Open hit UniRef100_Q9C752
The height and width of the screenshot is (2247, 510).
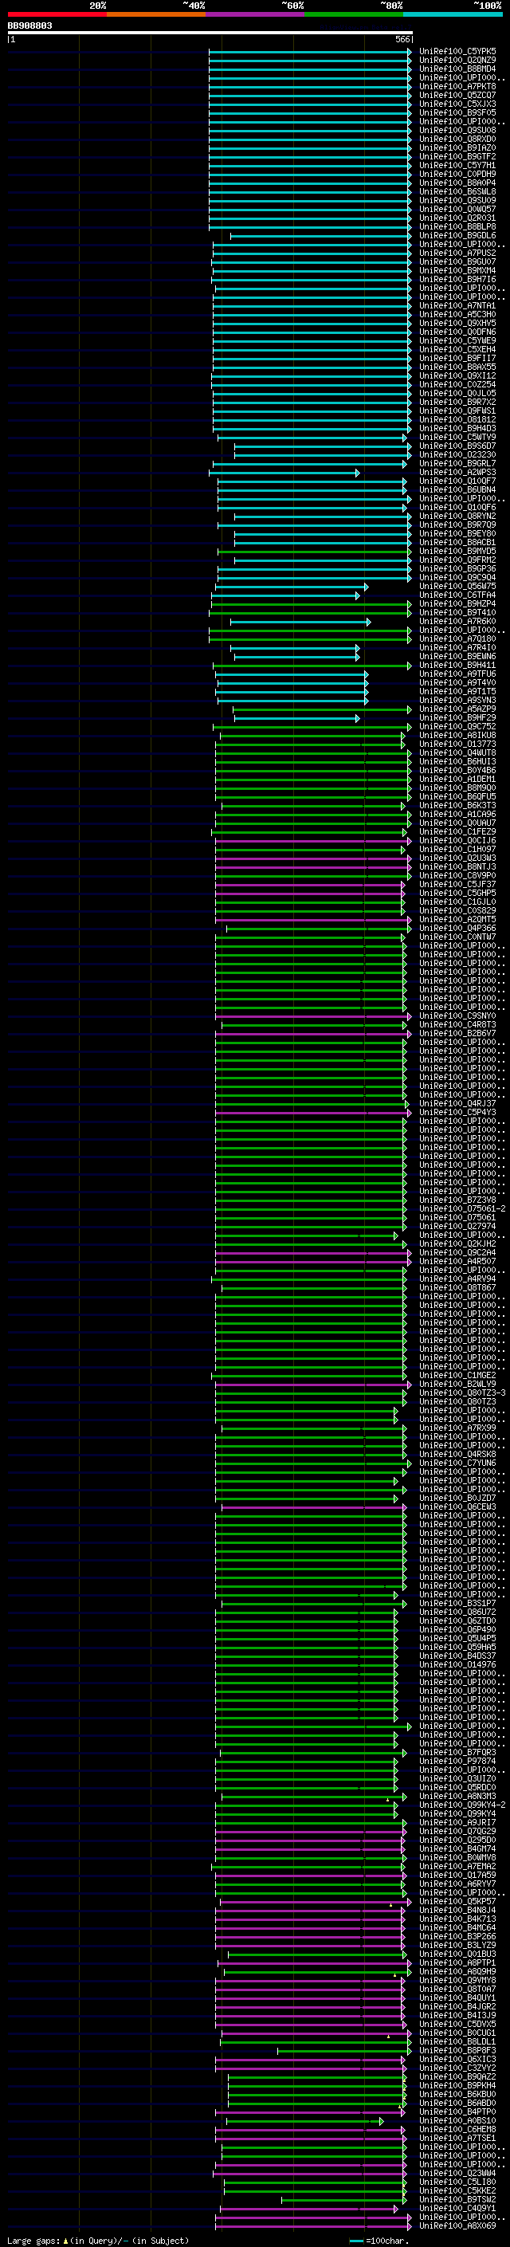[457, 727]
